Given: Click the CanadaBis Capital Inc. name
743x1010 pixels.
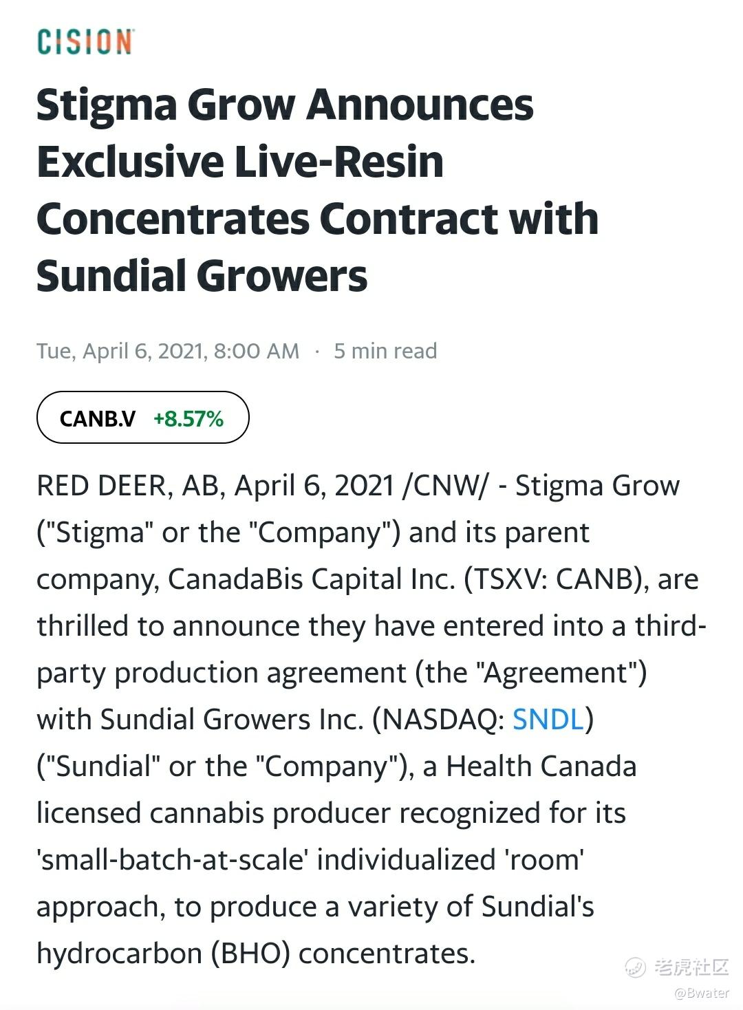Looking at the screenshot, I should pos(312,579).
